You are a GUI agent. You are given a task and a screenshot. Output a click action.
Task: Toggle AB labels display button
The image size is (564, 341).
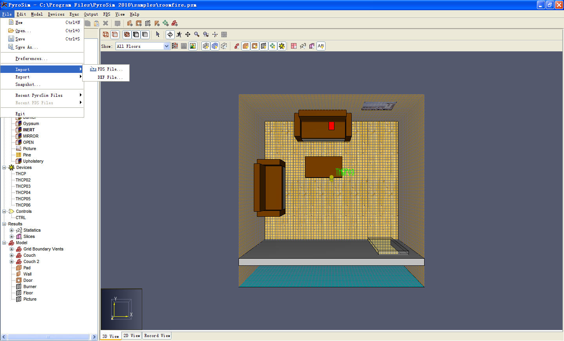point(321,46)
